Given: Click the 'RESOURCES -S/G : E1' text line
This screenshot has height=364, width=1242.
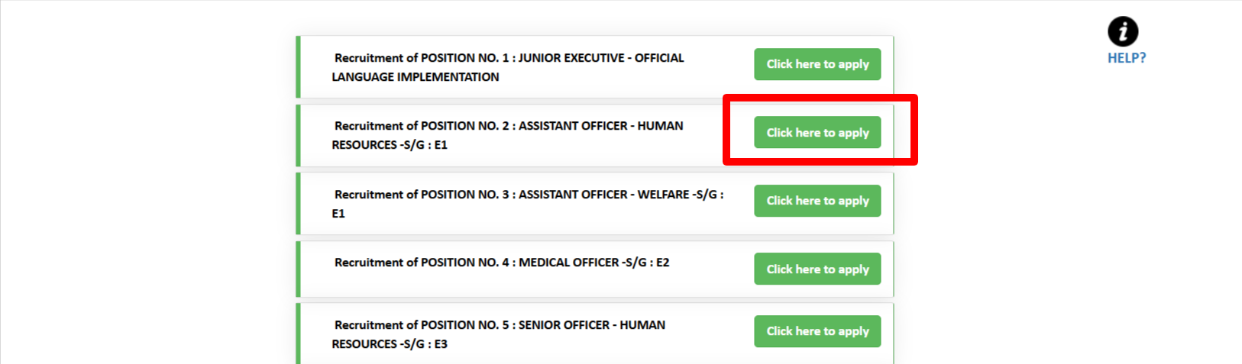Looking at the screenshot, I should [x=390, y=145].
